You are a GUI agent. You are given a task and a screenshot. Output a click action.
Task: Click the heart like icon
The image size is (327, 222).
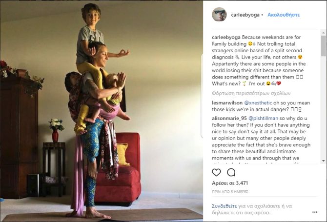(x=216, y=172)
